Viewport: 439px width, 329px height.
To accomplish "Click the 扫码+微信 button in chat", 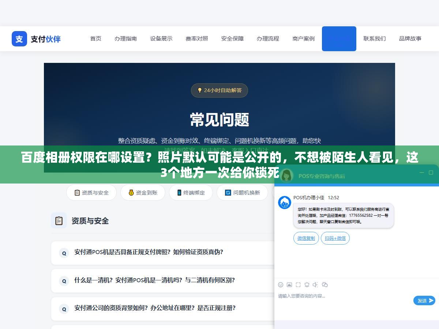I will [x=335, y=238].
